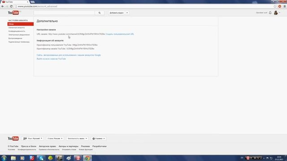Click the YouTube logo in the header
Image resolution: width=287 pixels, height=161 pixels.
tap(13, 13)
